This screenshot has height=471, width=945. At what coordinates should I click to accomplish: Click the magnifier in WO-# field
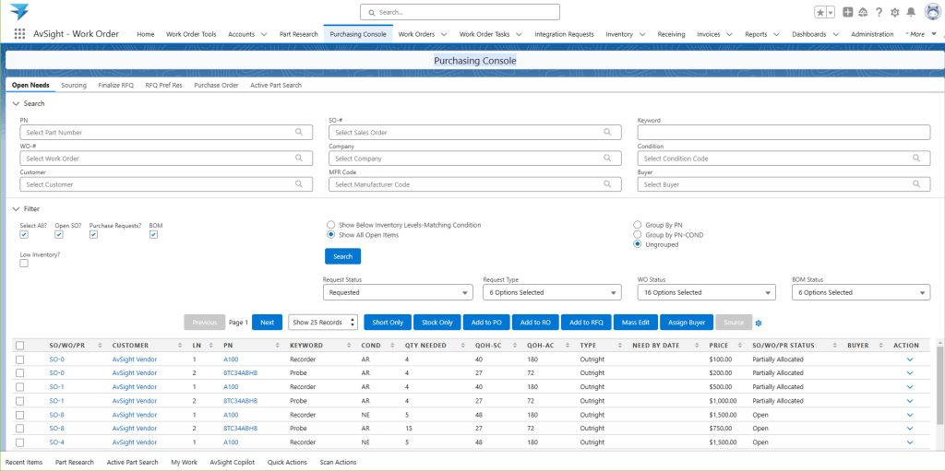[299, 158]
